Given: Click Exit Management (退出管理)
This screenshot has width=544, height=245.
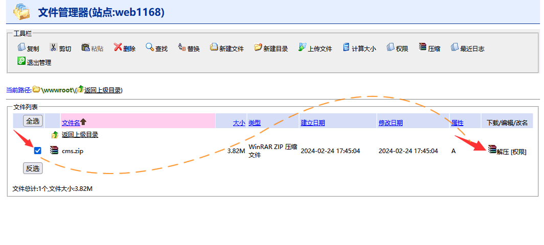Looking at the screenshot, I should (x=22, y=61).
